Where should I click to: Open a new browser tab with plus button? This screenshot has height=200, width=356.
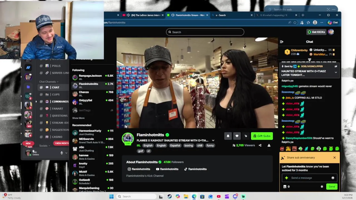303,15
